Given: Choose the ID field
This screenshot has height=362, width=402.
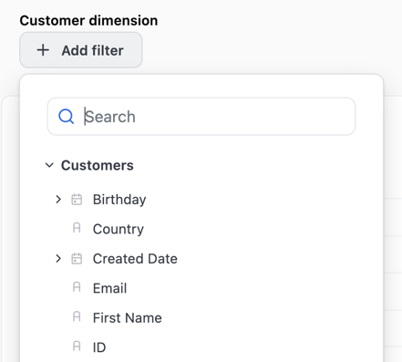Looking at the screenshot, I should point(99,347).
